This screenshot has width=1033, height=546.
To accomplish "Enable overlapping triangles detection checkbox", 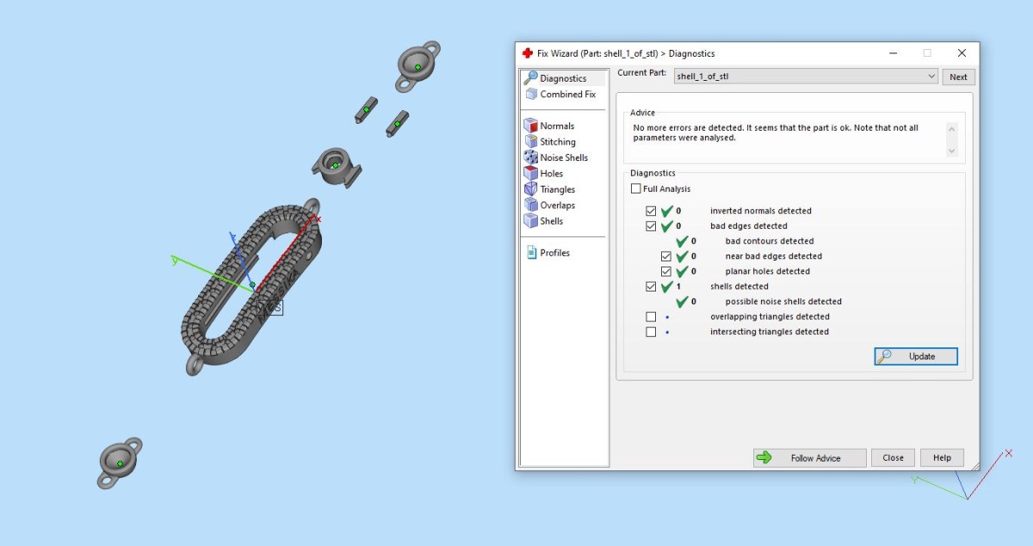I will pyautogui.click(x=651, y=316).
